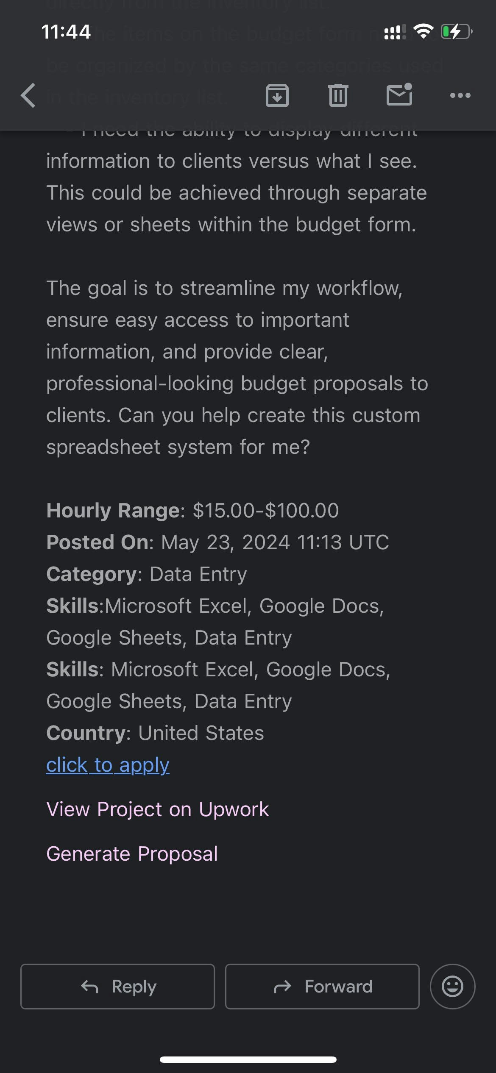
Task: Mark email as unread with envelope icon
Action: point(399,95)
